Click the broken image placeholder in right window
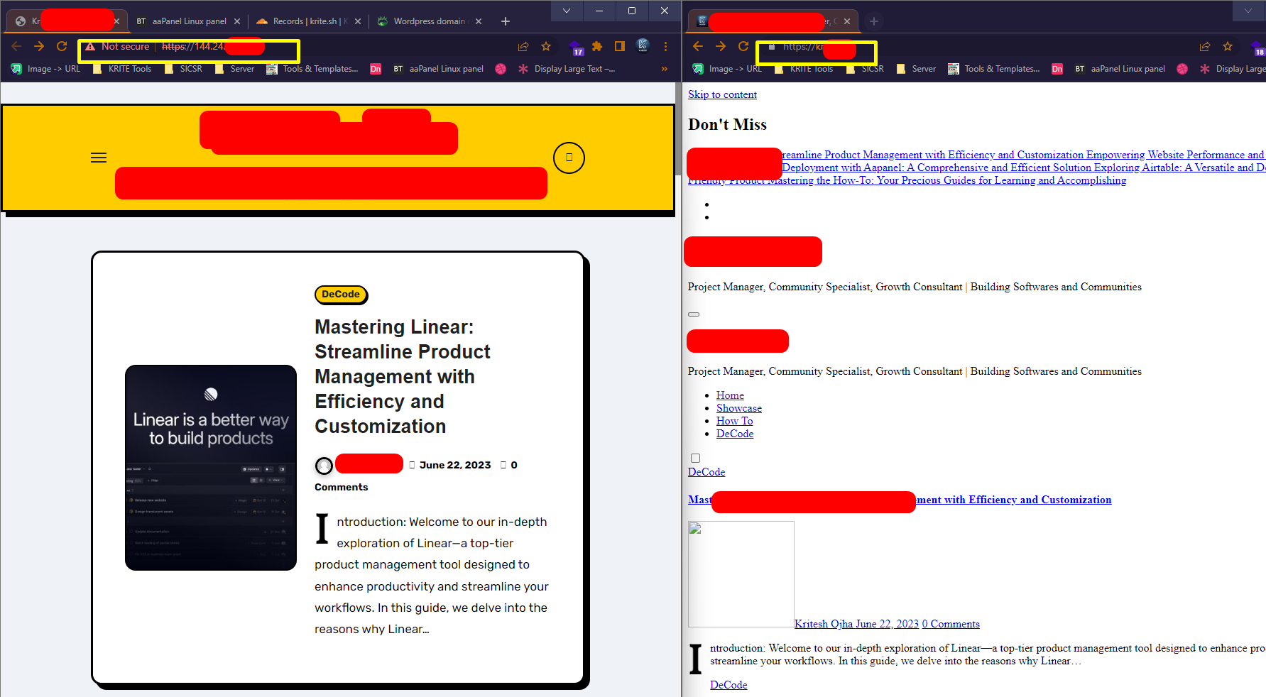 click(x=741, y=574)
